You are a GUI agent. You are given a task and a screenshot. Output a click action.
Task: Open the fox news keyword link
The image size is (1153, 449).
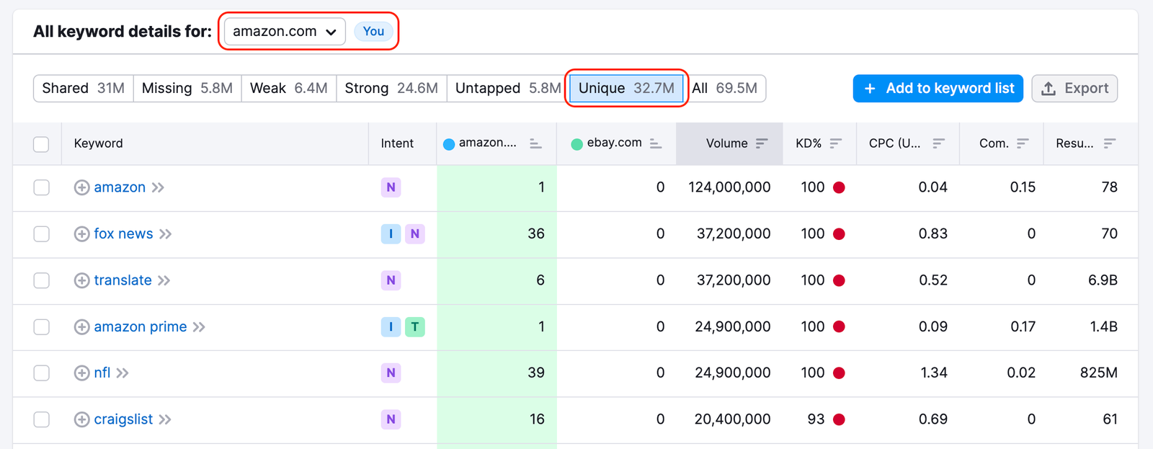(123, 234)
